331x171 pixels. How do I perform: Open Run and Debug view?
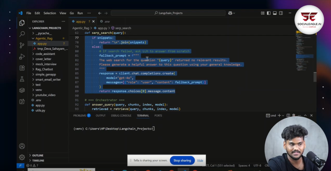[22, 57]
